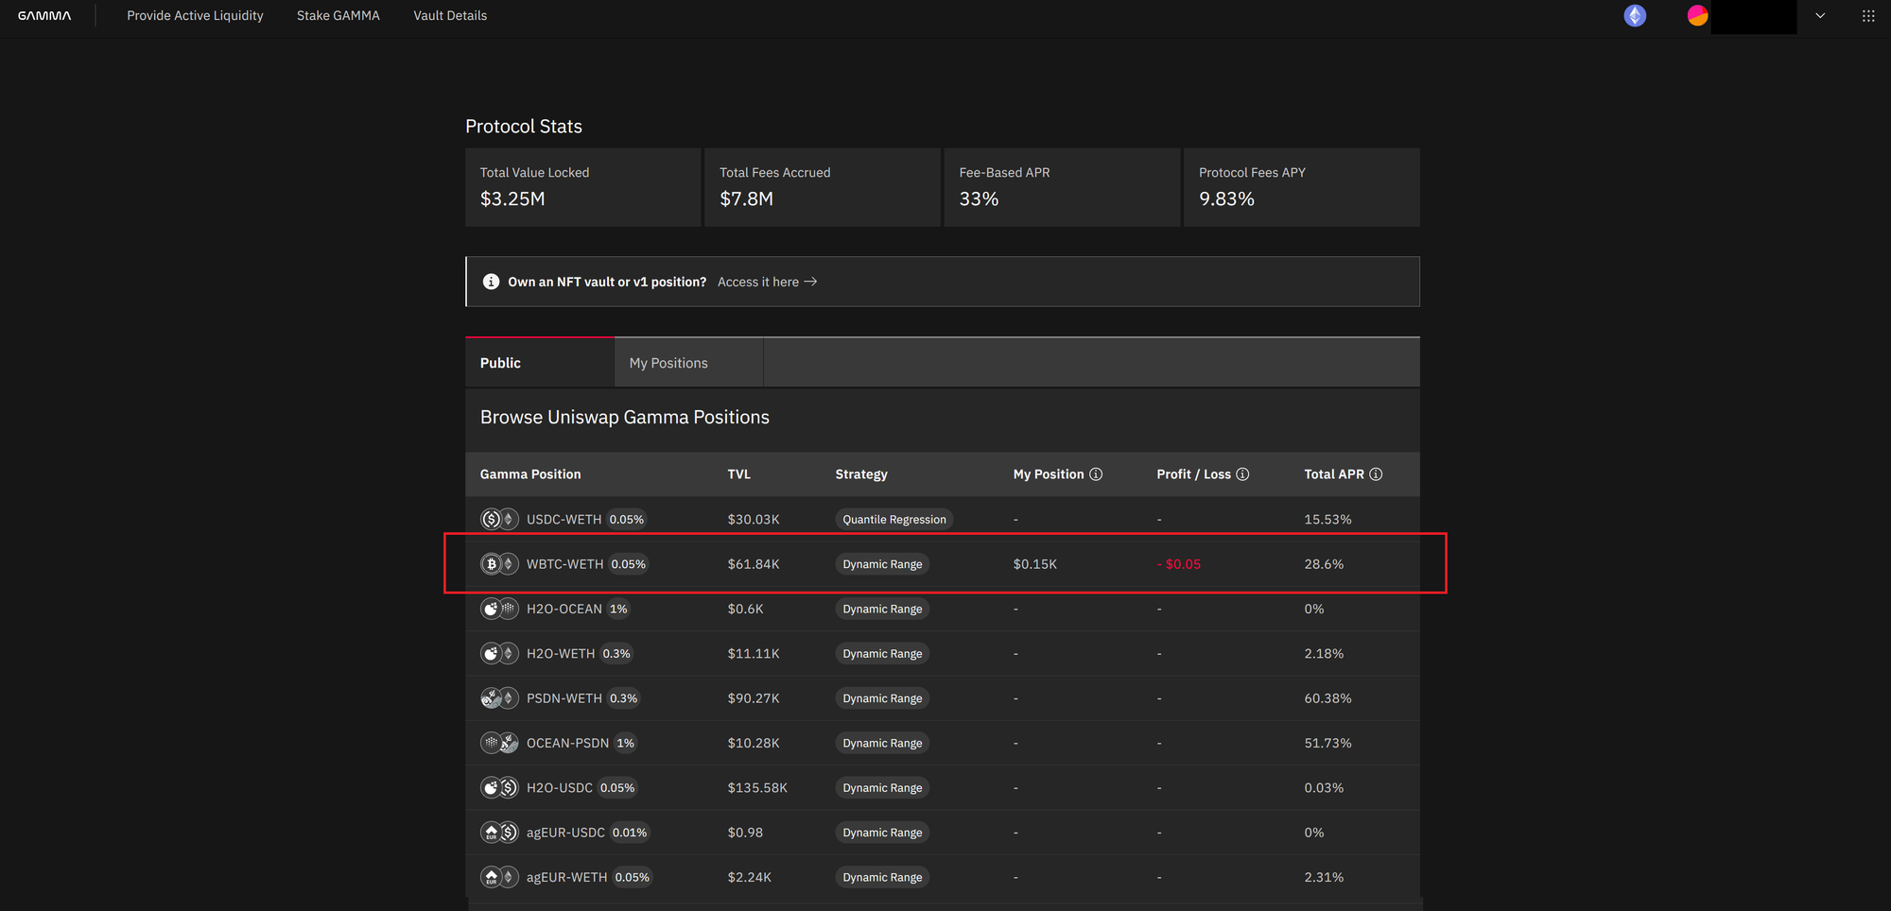Click the Strategy column header
The height and width of the screenshot is (911, 1891).
tap(861, 474)
